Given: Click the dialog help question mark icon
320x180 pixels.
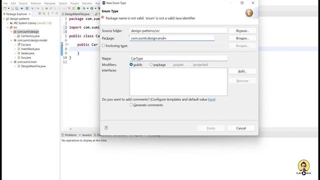Looking at the screenshot, I should (106, 128).
